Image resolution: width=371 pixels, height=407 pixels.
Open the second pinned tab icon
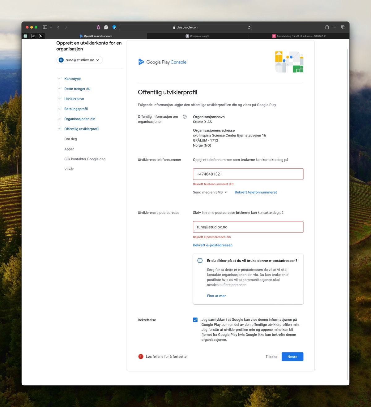(33, 36)
